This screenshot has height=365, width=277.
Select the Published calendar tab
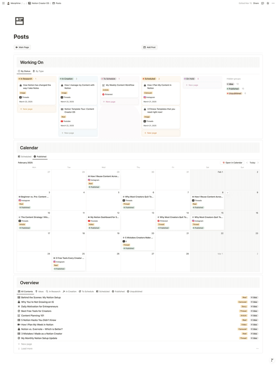point(40,157)
